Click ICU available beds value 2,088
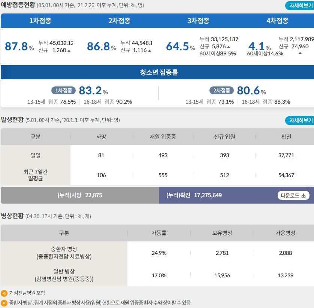This screenshot has height=308, width=314. click(x=286, y=253)
